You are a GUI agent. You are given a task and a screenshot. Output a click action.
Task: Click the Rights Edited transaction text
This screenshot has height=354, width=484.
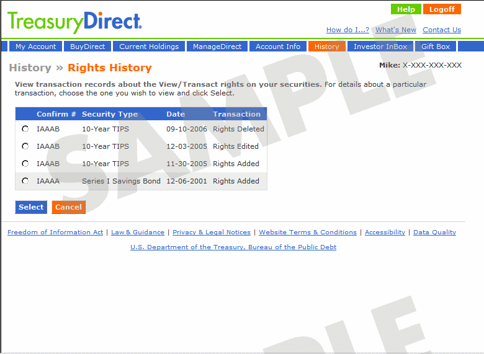tap(236, 146)
